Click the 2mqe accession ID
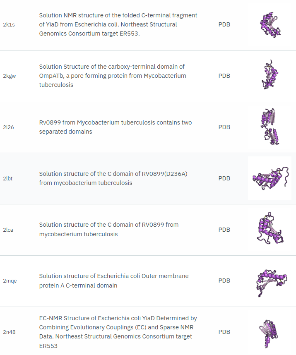This screenshot has width=296, height=355. pos(10,281)
